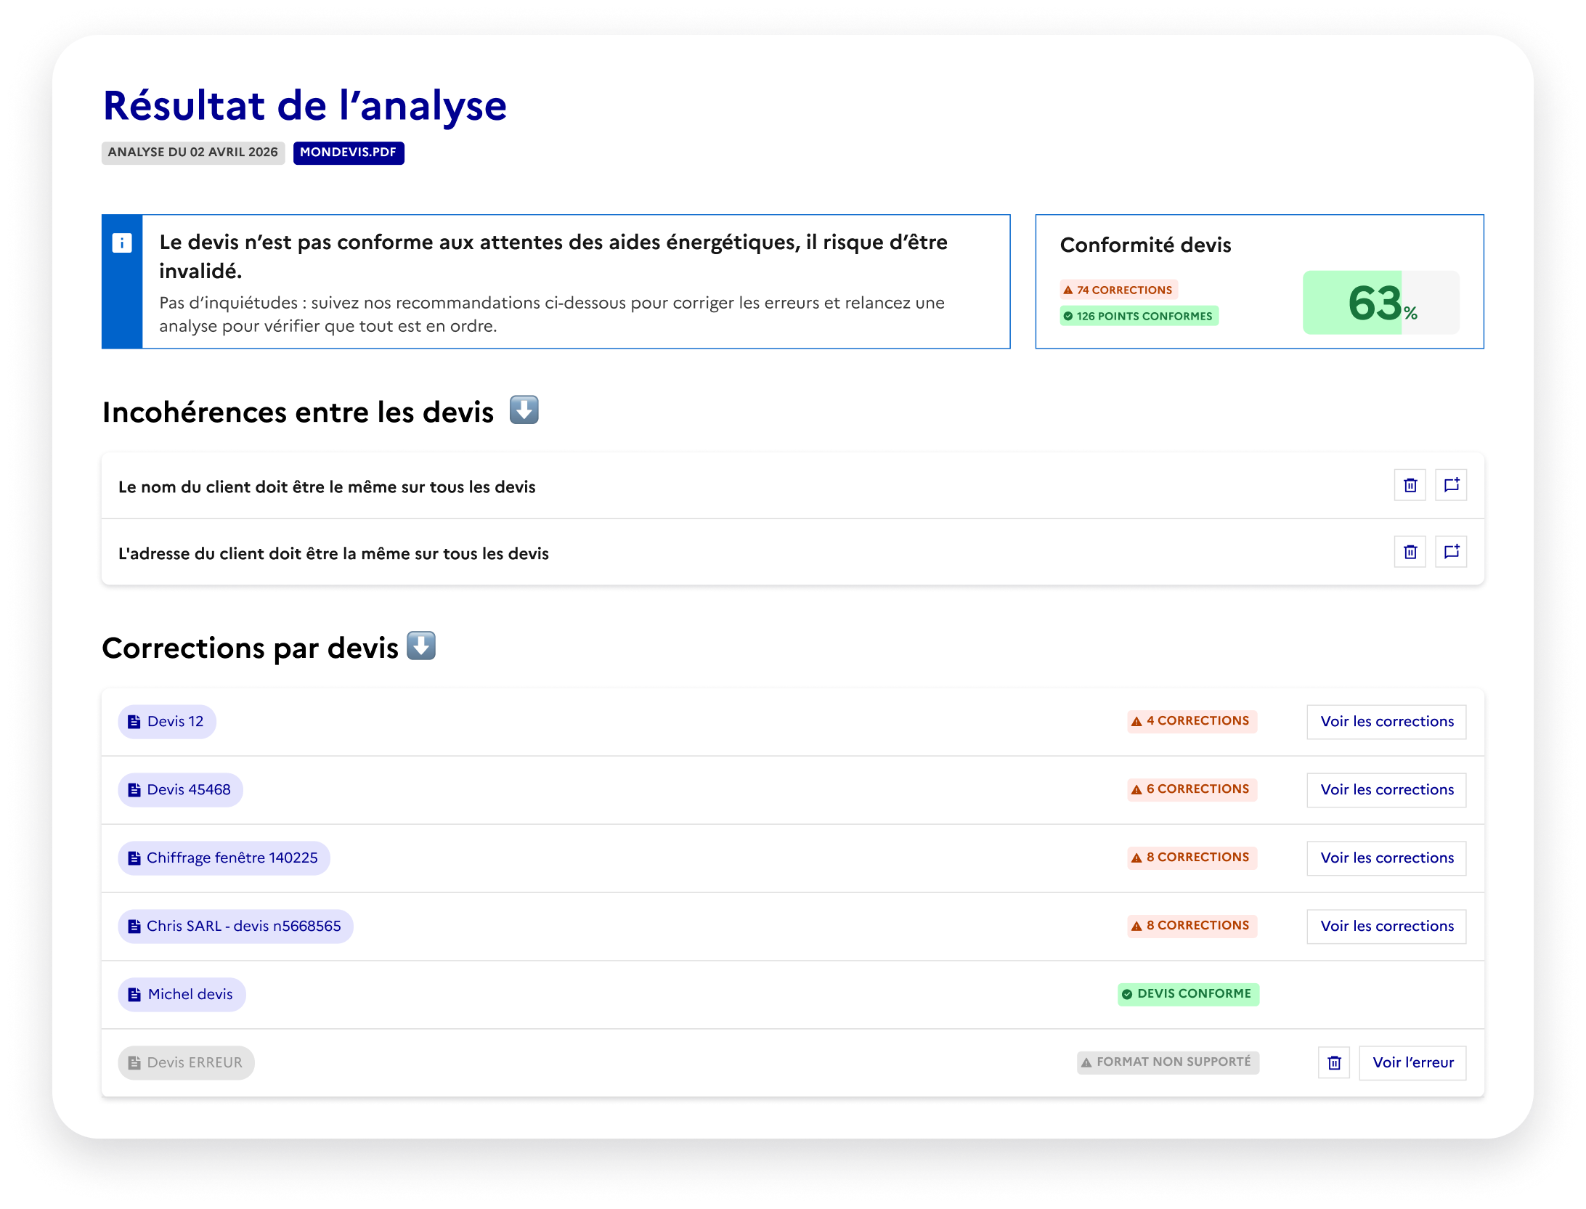Click the document icon of Devis 12

[x=134, y=722]
